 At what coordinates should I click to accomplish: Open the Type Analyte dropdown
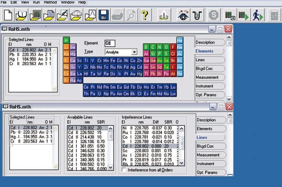point(134,52)
